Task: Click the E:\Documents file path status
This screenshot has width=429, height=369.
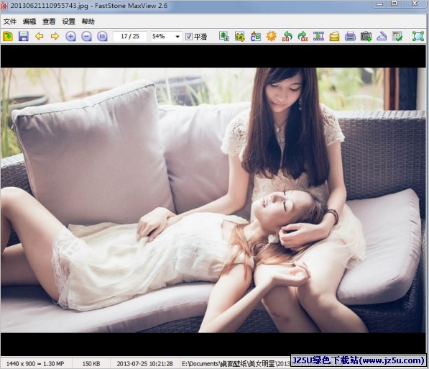Action: click(x=236, y=364)
